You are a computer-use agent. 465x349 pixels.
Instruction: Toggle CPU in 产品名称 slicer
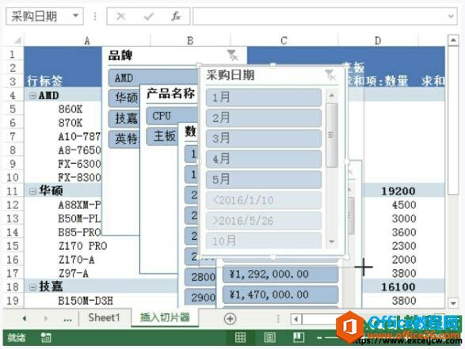click(x=172, y=116)
